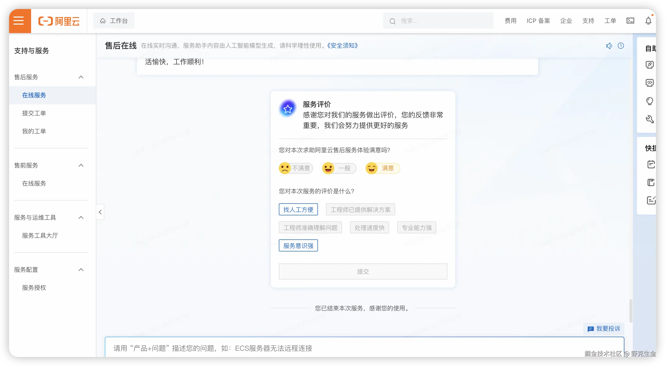
Task: Open 提交工单 in the sidebar
Action: pos(34,113)
